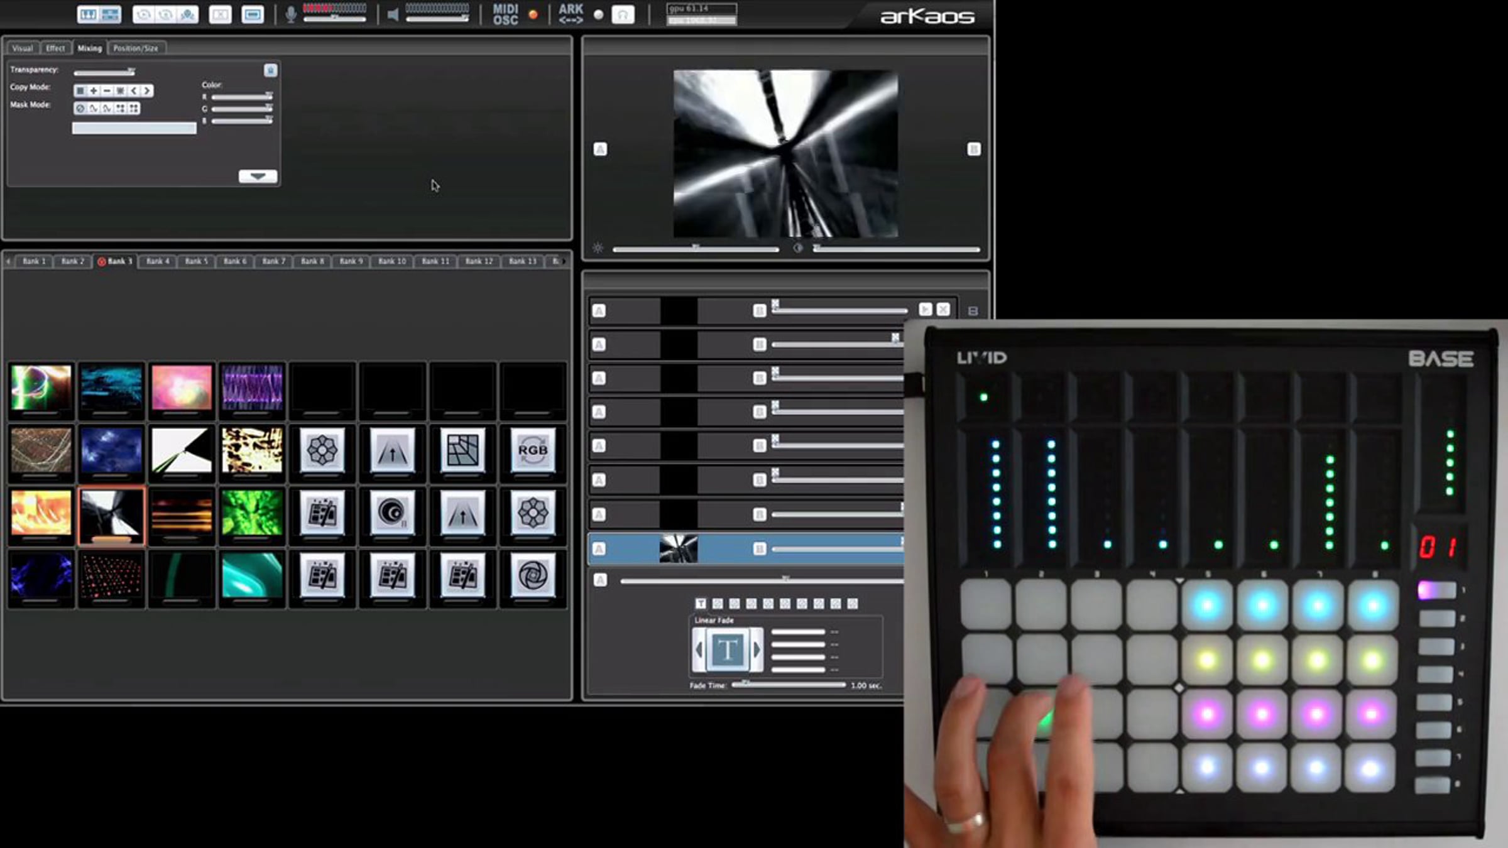The height and width of the screenshot is (848, 1508).
Task: Click the first mask mode icon
Action: pos(80,109)
